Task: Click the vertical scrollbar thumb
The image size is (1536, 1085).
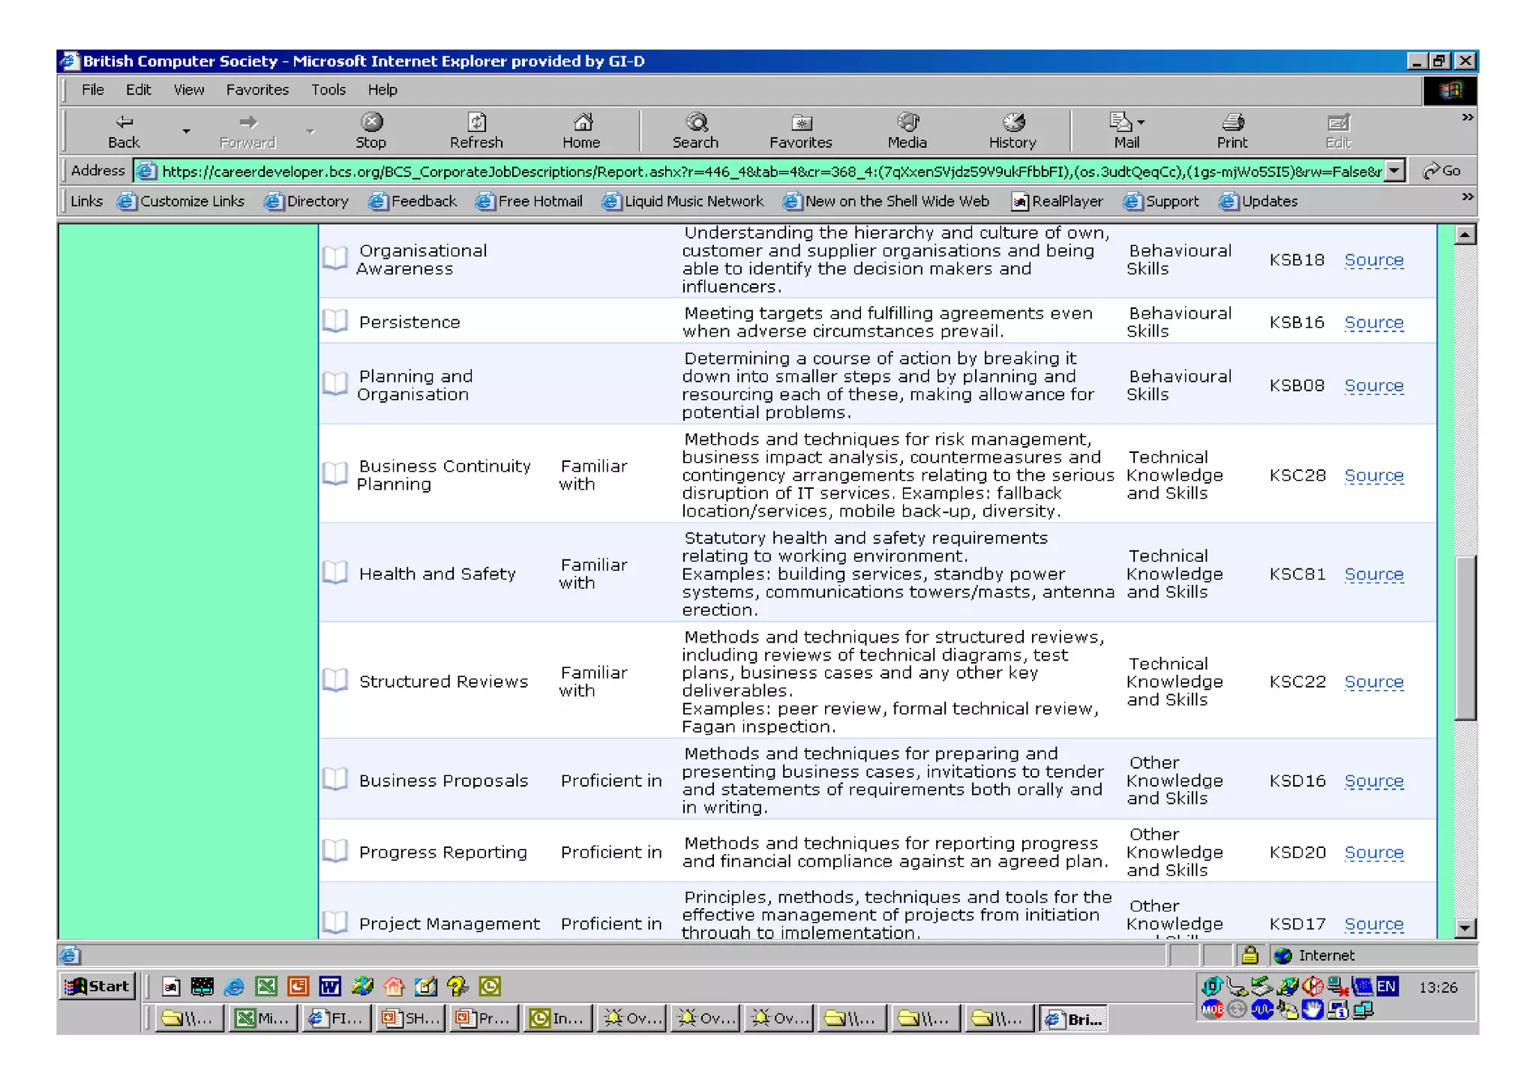Action: [x=1465, y=637]
